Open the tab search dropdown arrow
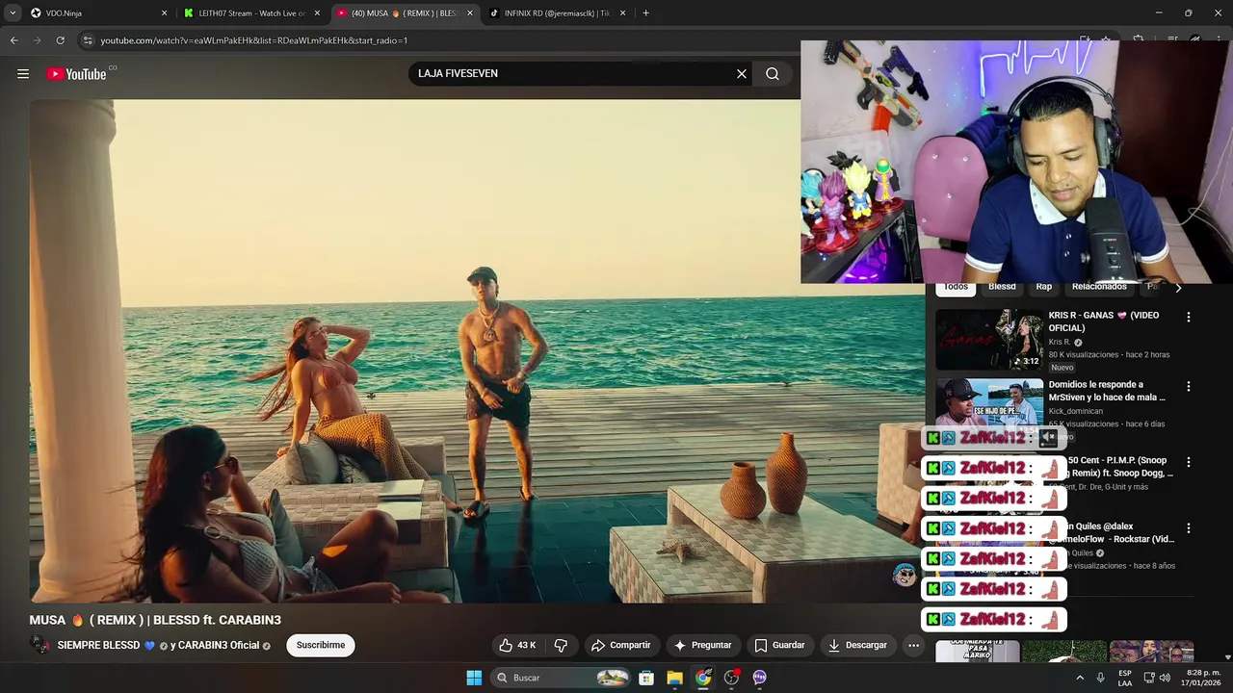 click(x=13, y=13)
